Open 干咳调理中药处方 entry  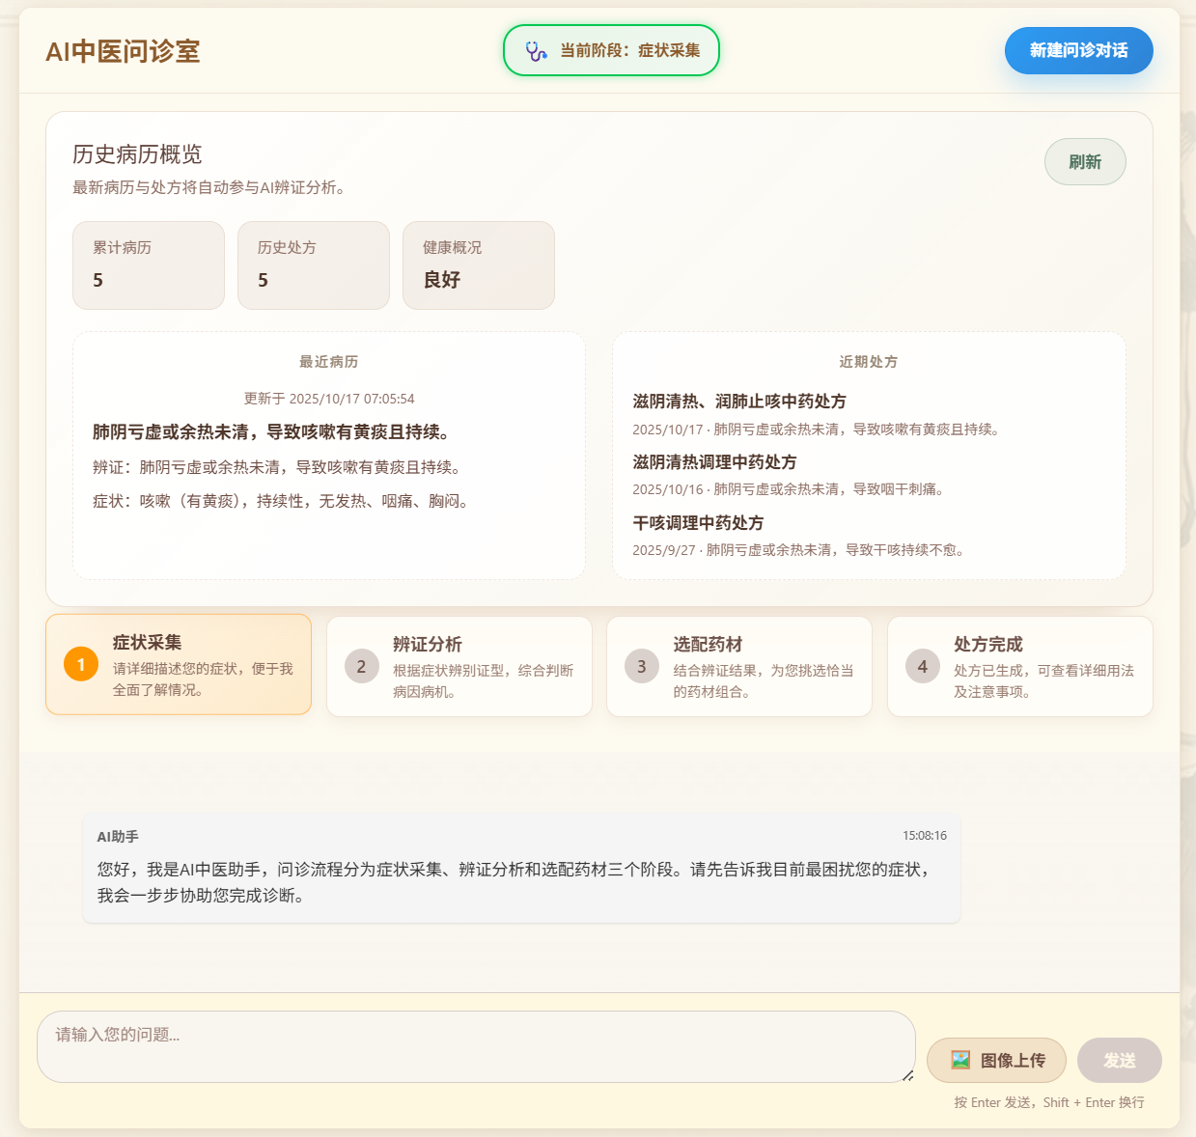pyautogui.click(x=698, y=523)
